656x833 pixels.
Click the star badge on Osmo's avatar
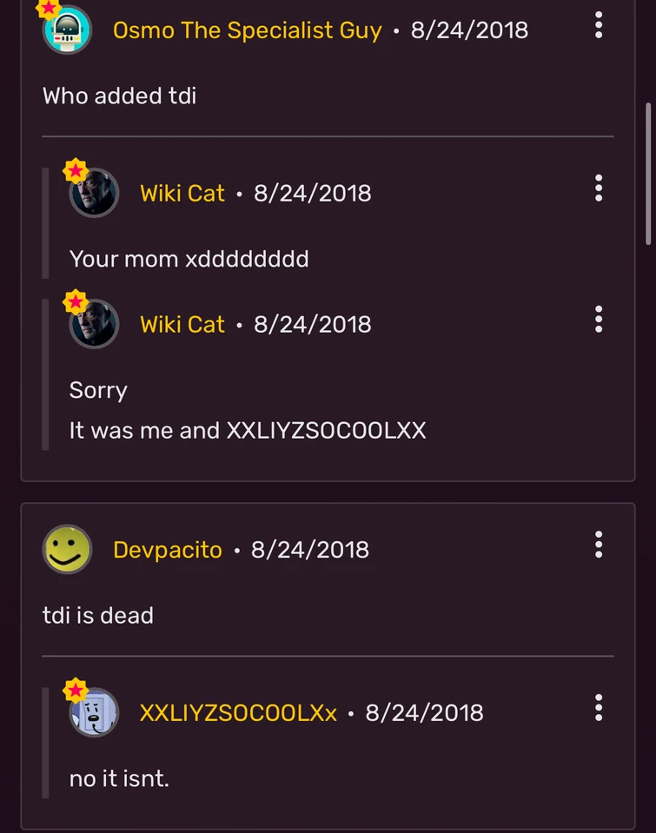(x=48, y=8)
